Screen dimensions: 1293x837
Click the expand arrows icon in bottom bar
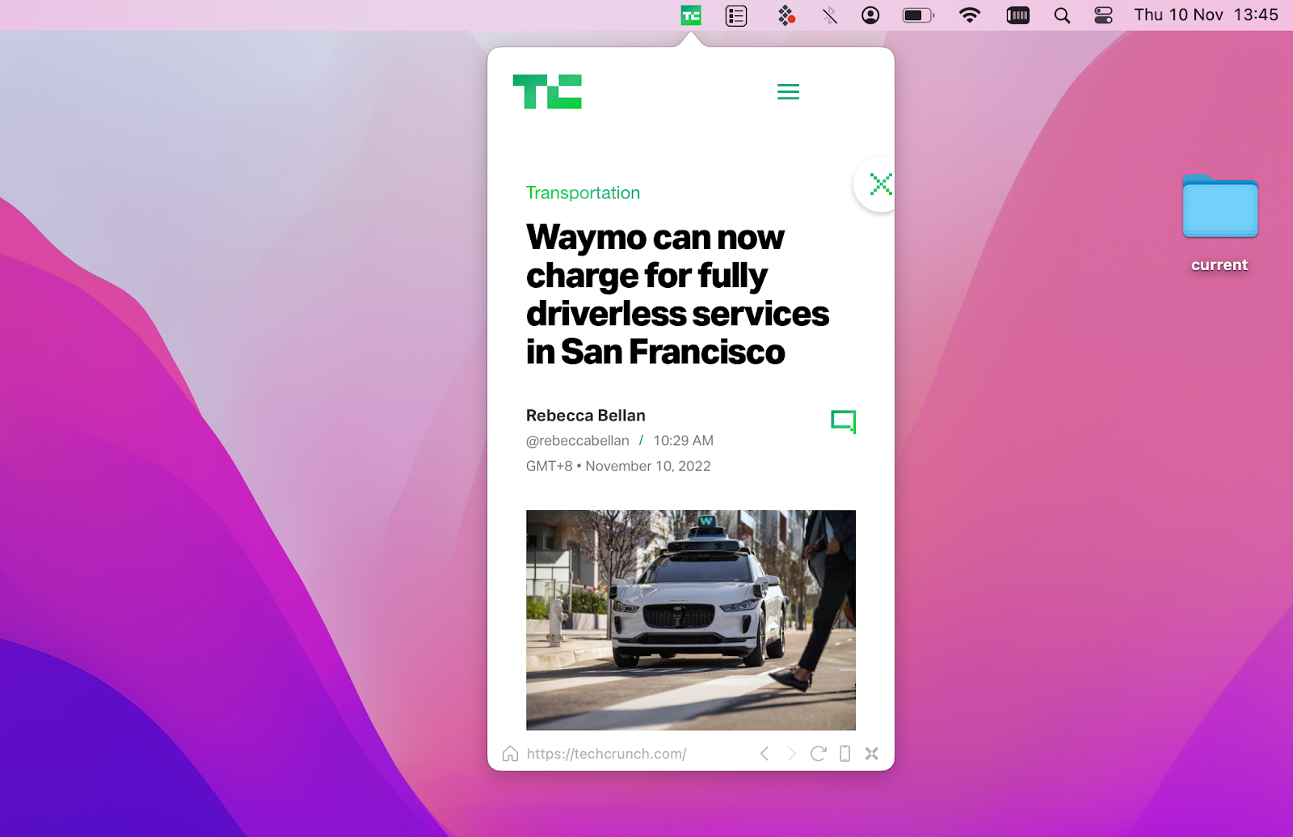[x=871, y=754]
